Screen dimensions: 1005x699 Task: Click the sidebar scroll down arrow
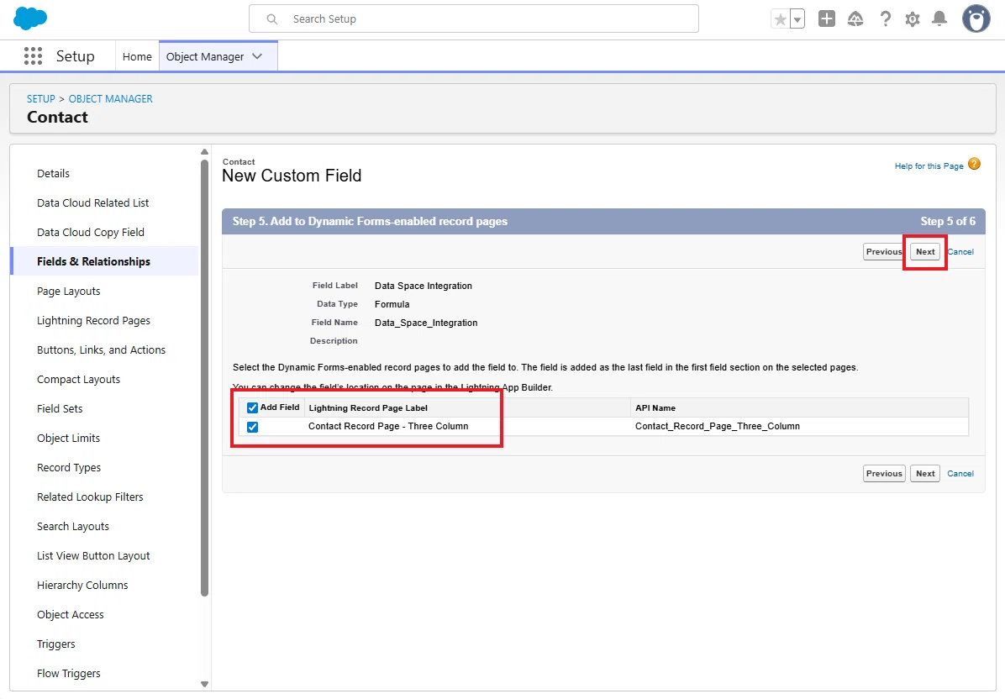click(204, 684)
